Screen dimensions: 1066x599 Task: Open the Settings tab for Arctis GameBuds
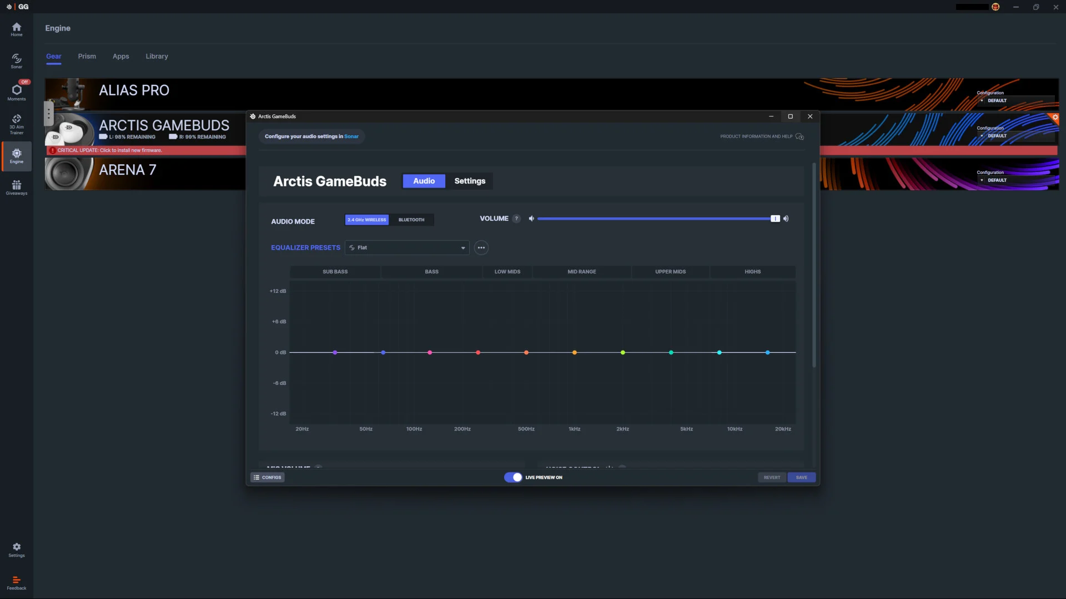470,181
